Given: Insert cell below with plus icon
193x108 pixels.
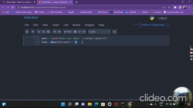Looking at the screenshot, I should tap(33, 32).
